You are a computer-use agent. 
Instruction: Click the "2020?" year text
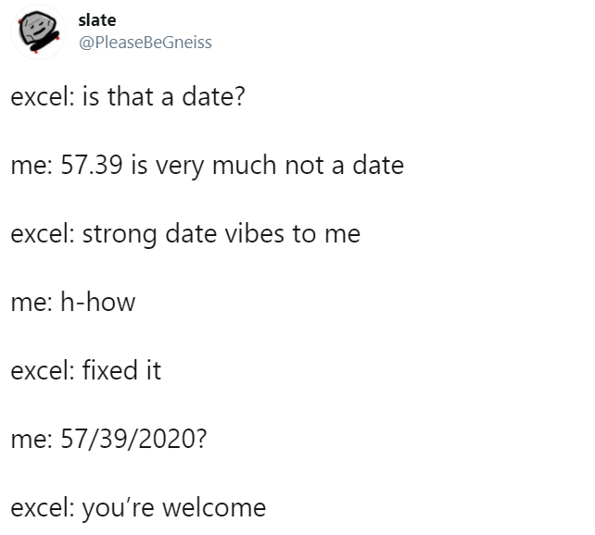tap(173, 439)
